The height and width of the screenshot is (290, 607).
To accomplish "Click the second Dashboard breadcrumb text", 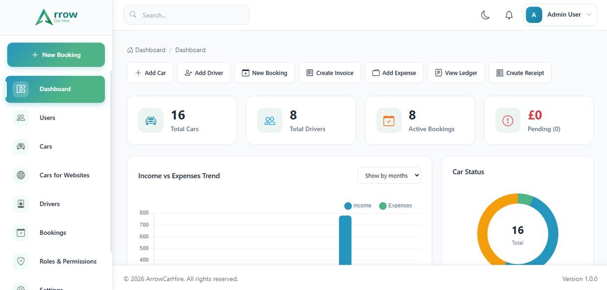I will coord(190,50).
